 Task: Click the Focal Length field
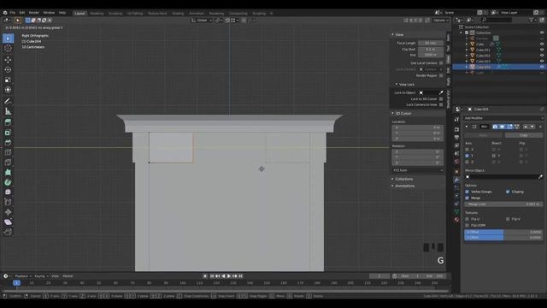[431, 44]
